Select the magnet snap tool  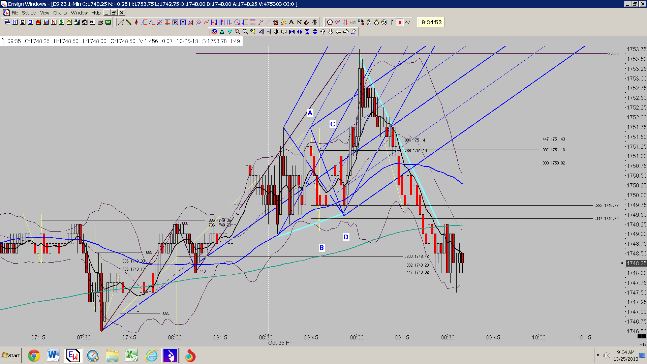coord(307,22)
